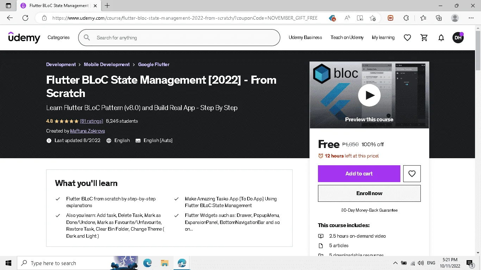Add course to wishlist heart button

pyautogui.click(x=412, y=174)
